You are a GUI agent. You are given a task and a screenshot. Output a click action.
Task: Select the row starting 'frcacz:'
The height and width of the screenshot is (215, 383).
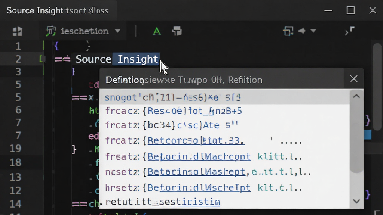coord(224,111)
